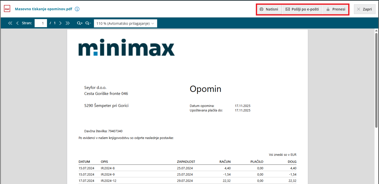Zoom in on the document
379x184 pixels.
coord(80,23)
